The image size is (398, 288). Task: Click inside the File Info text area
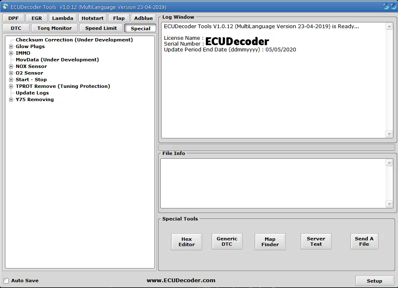click(273, 183)
